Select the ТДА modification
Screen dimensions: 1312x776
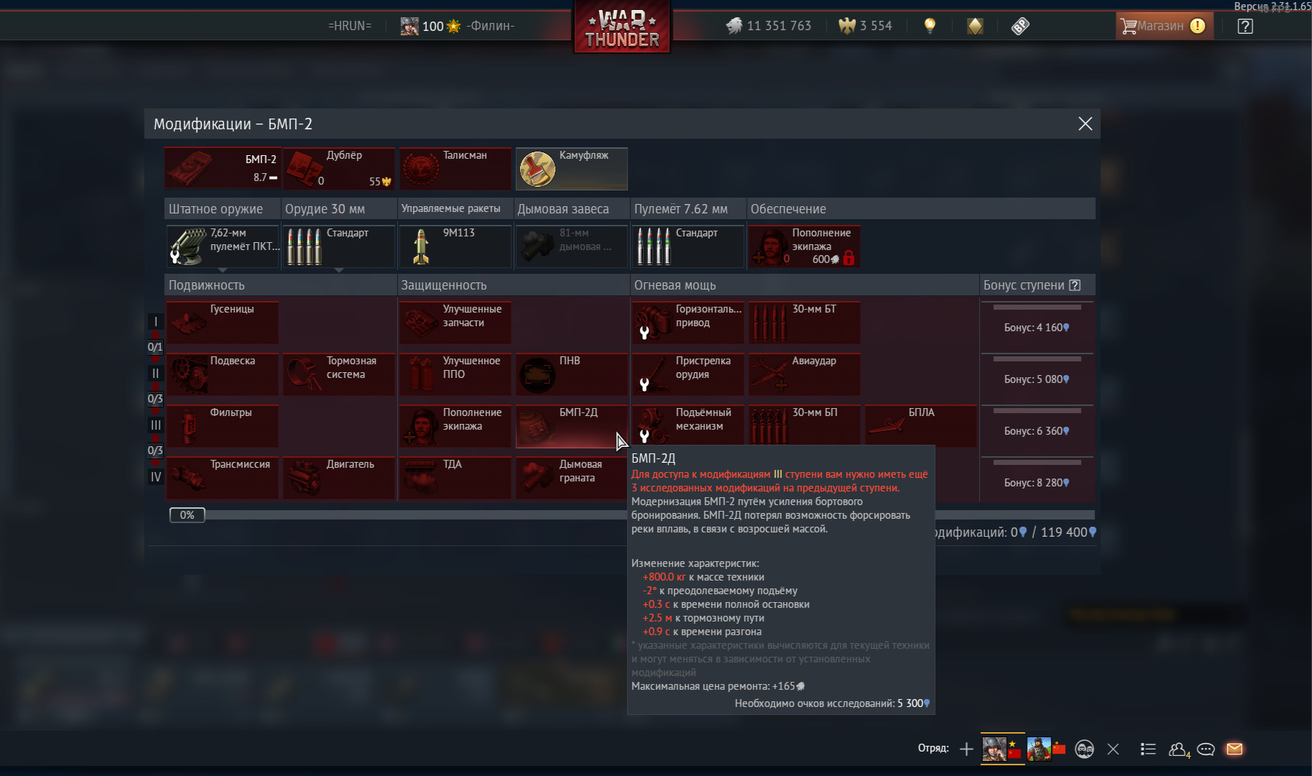456,478
